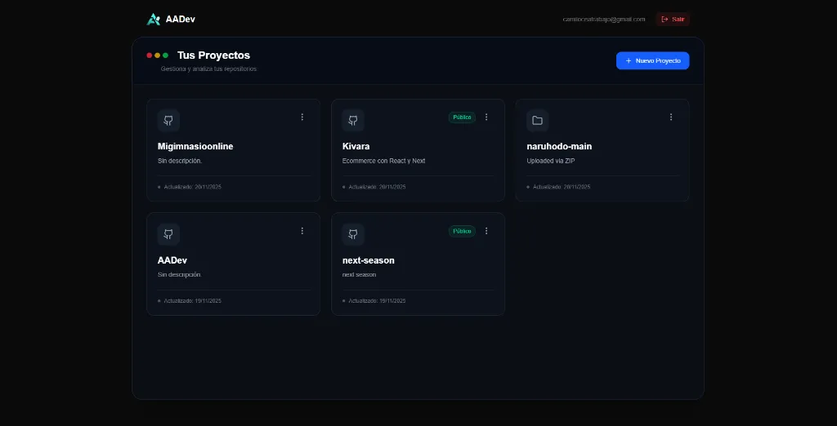Open the Kivara project title
Image resolution: width=837 pixels, height=426 pixels.
(356, 146)
